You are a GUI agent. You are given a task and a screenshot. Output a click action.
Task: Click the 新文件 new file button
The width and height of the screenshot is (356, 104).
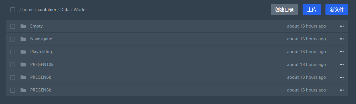pos(337,10)
